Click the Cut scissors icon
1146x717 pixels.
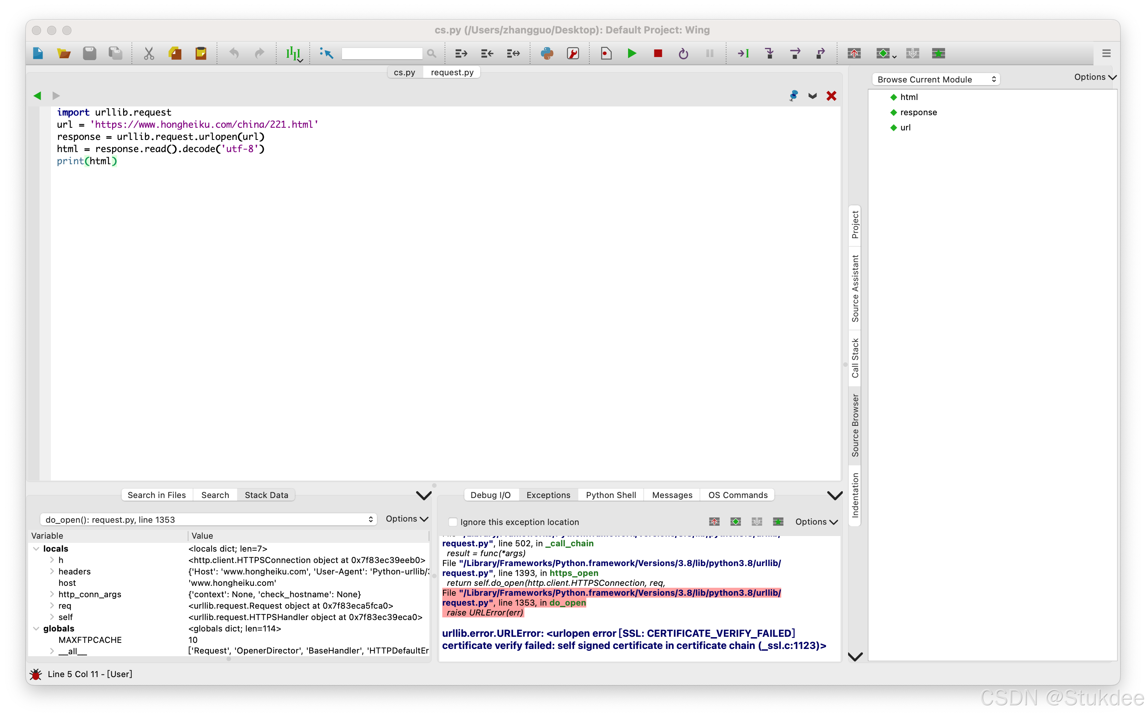(149, 54)
